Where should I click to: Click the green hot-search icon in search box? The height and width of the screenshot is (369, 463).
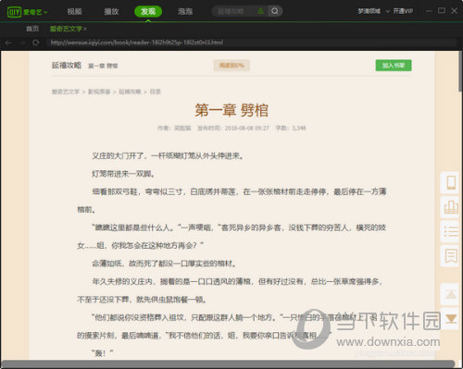pyautogui.click(x=260, y=11)
